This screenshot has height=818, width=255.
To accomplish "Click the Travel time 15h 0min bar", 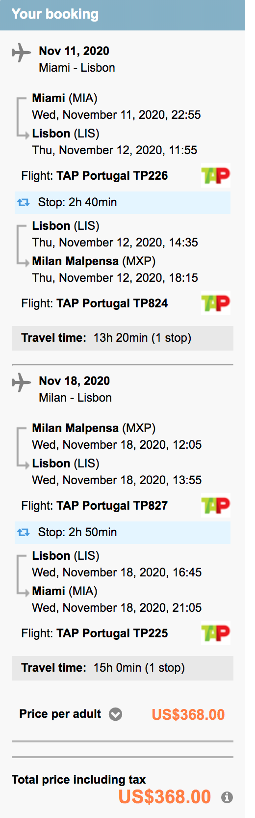I will (123, 668).
